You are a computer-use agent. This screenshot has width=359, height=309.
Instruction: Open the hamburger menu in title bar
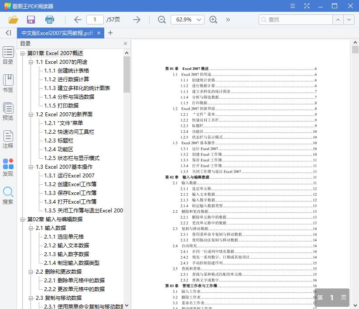click(292, 6)
